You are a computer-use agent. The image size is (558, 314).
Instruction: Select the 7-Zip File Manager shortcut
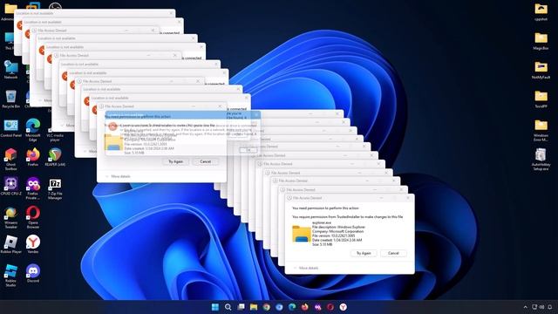(x=55, y=188)
